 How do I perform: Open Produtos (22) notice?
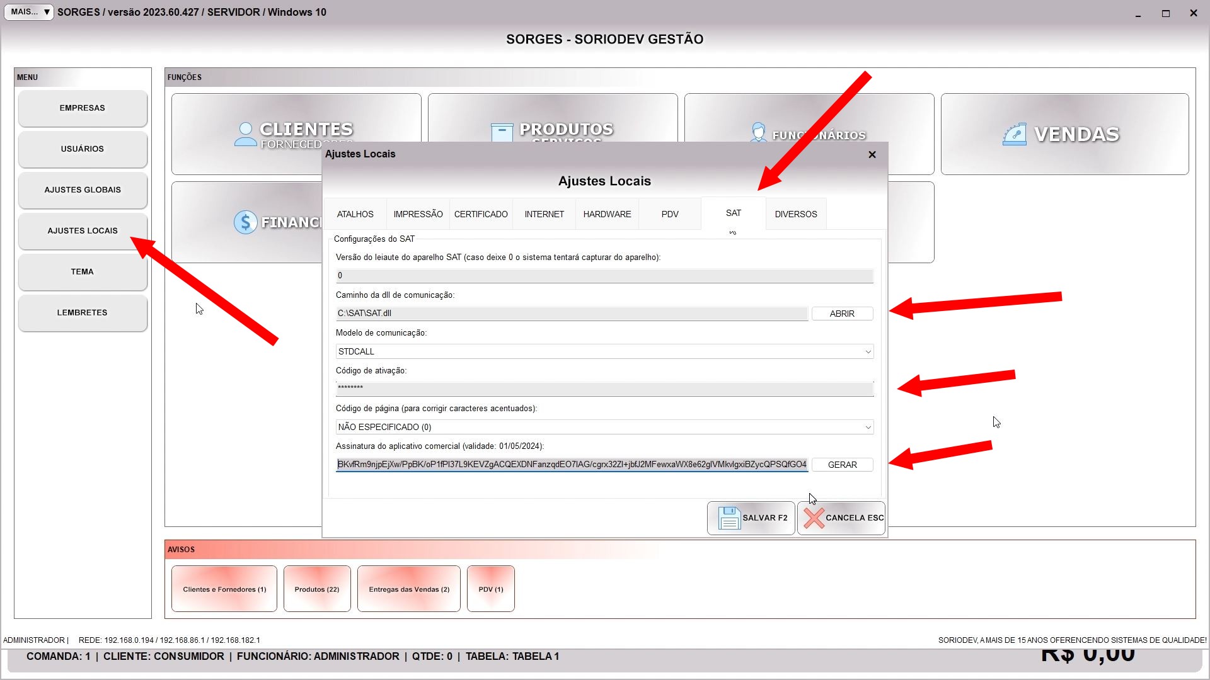[317, 589]
